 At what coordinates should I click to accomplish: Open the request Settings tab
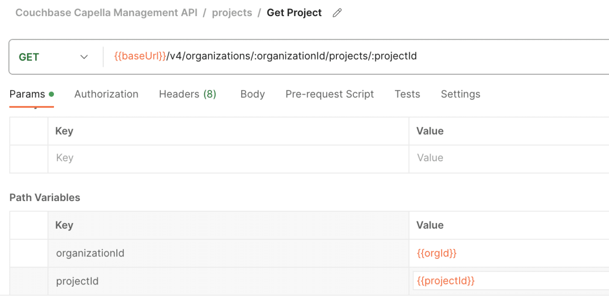pyautogui.click(x=460, y=94)
